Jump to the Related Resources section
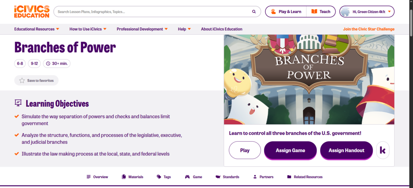This screenshot has height=188, width=413. click(305, 177)
